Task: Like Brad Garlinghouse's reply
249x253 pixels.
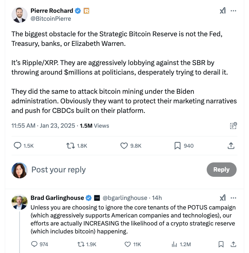Action: tap(128, 244)
